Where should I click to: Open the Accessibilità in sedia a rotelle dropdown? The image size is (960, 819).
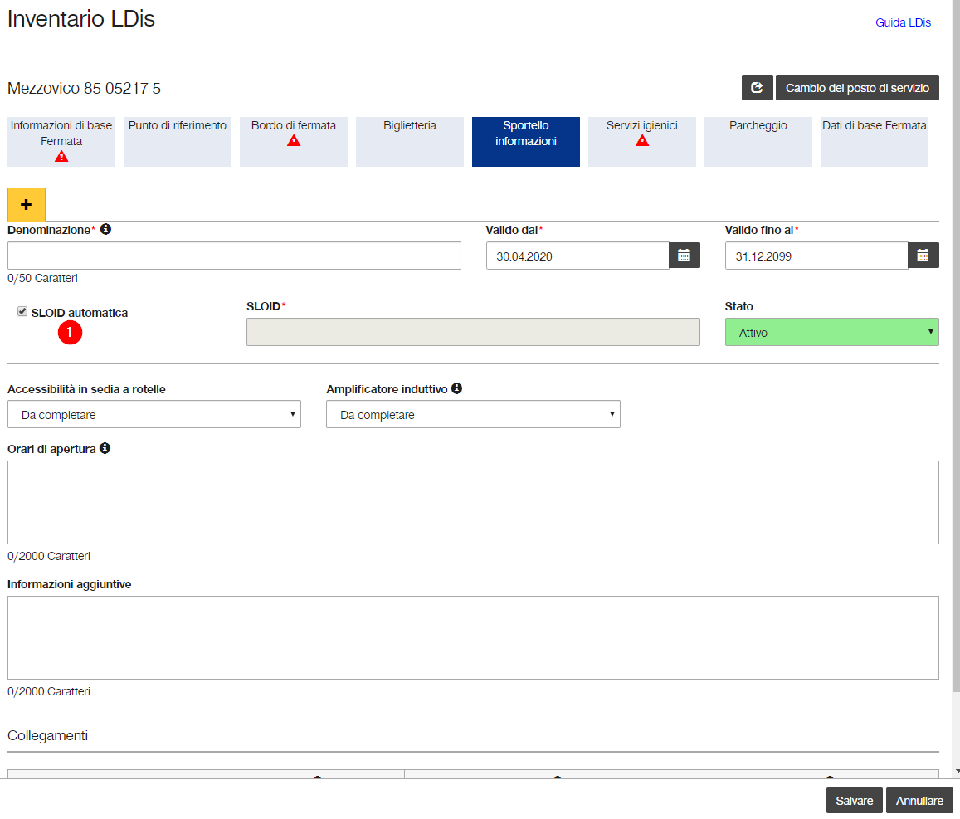click(x=154, y=414)
